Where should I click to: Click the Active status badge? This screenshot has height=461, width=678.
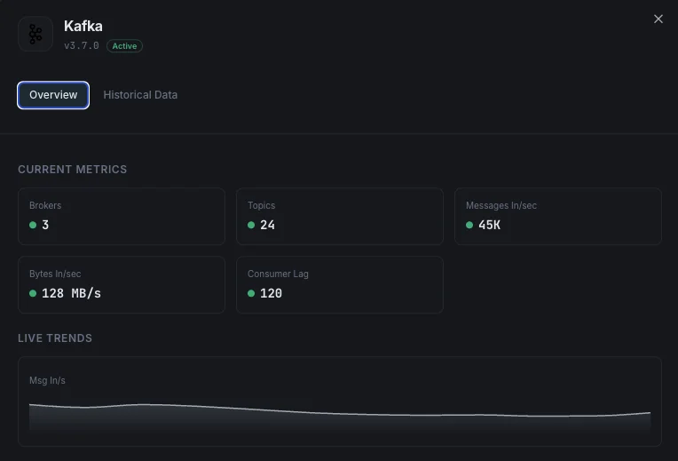tap(124, 46)
